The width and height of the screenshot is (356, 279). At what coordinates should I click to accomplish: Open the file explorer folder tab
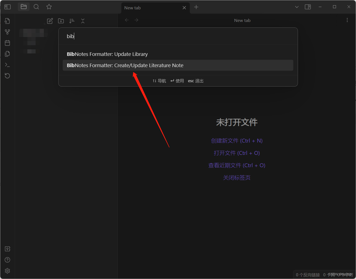tap(24, 7)
